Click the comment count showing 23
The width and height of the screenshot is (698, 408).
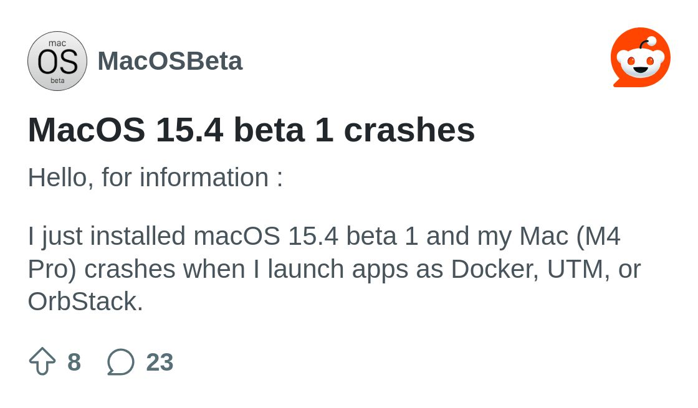[160, 362]
